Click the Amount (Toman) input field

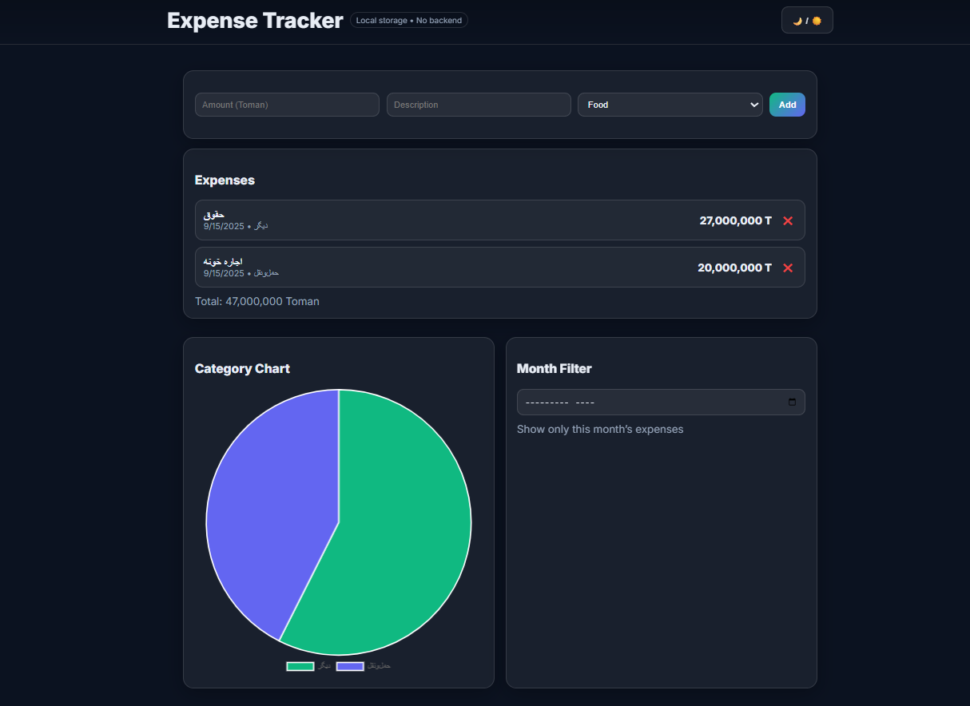(x=287, y=105)
